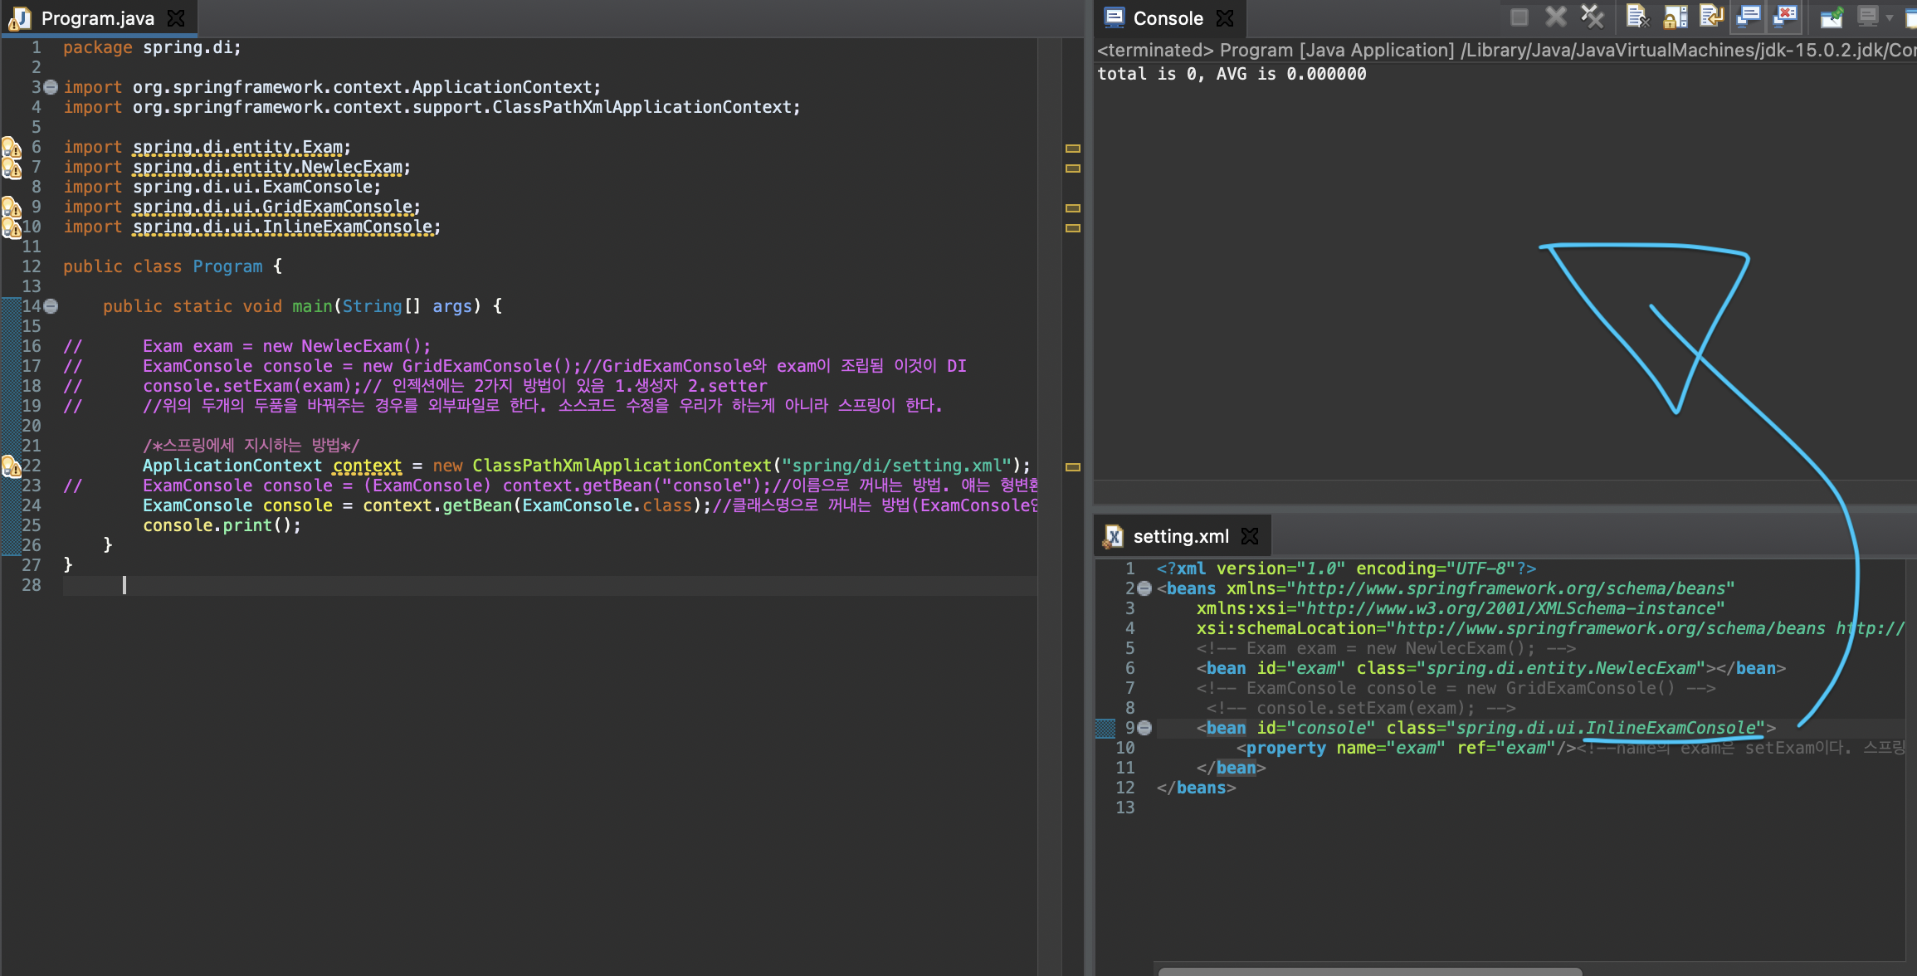Image resolution: width=1917 pixels, height=976 pixels.
Task: Click the Terminate stop button in Console
Action: click(x=1519, y=17)
